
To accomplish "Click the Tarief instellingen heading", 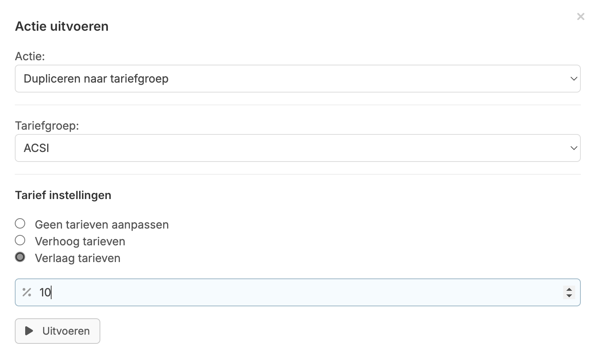I will [x=63, y=195].
